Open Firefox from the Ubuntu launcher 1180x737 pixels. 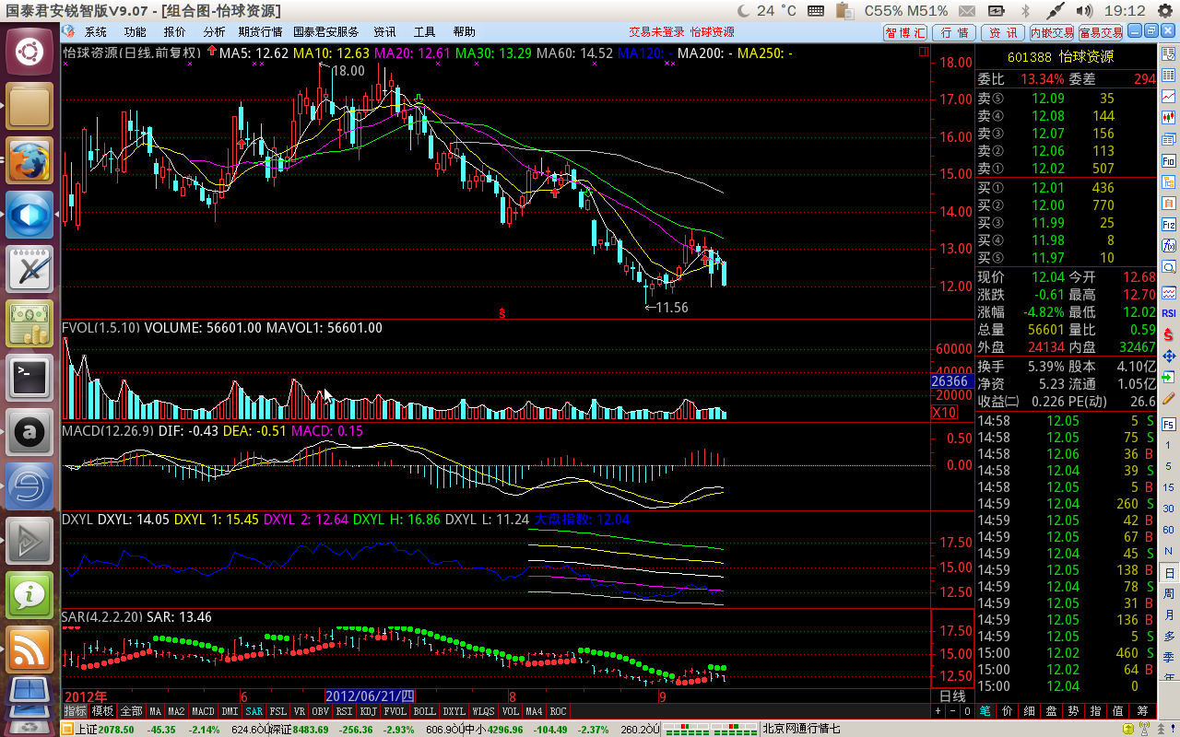30,161
